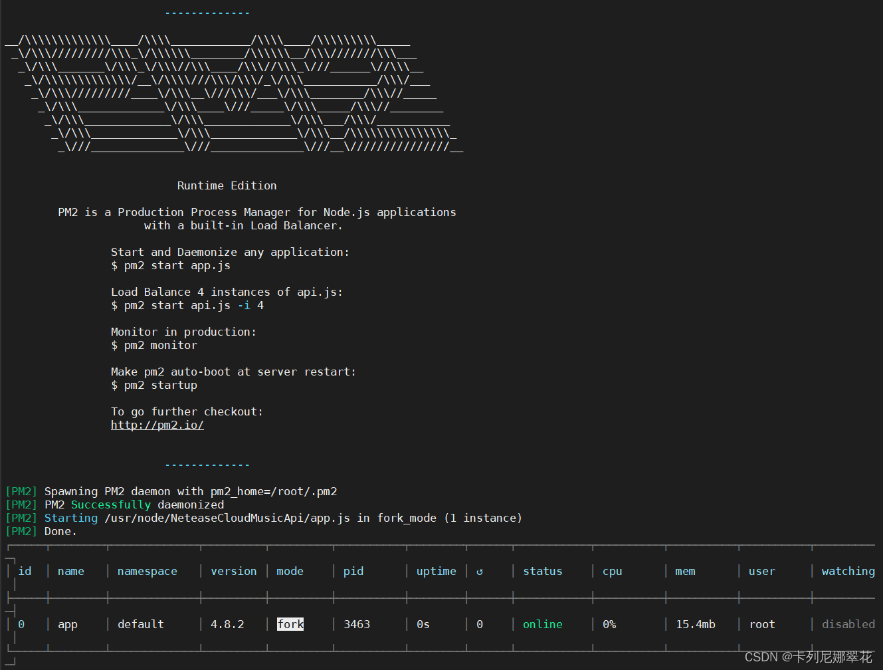Click the 'watching' column header
This screenshot has width=883, height=670.
[x=848, y=572]
